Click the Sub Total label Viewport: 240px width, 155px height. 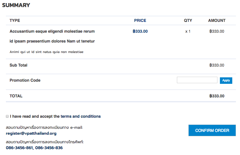(x=19, y=65)
